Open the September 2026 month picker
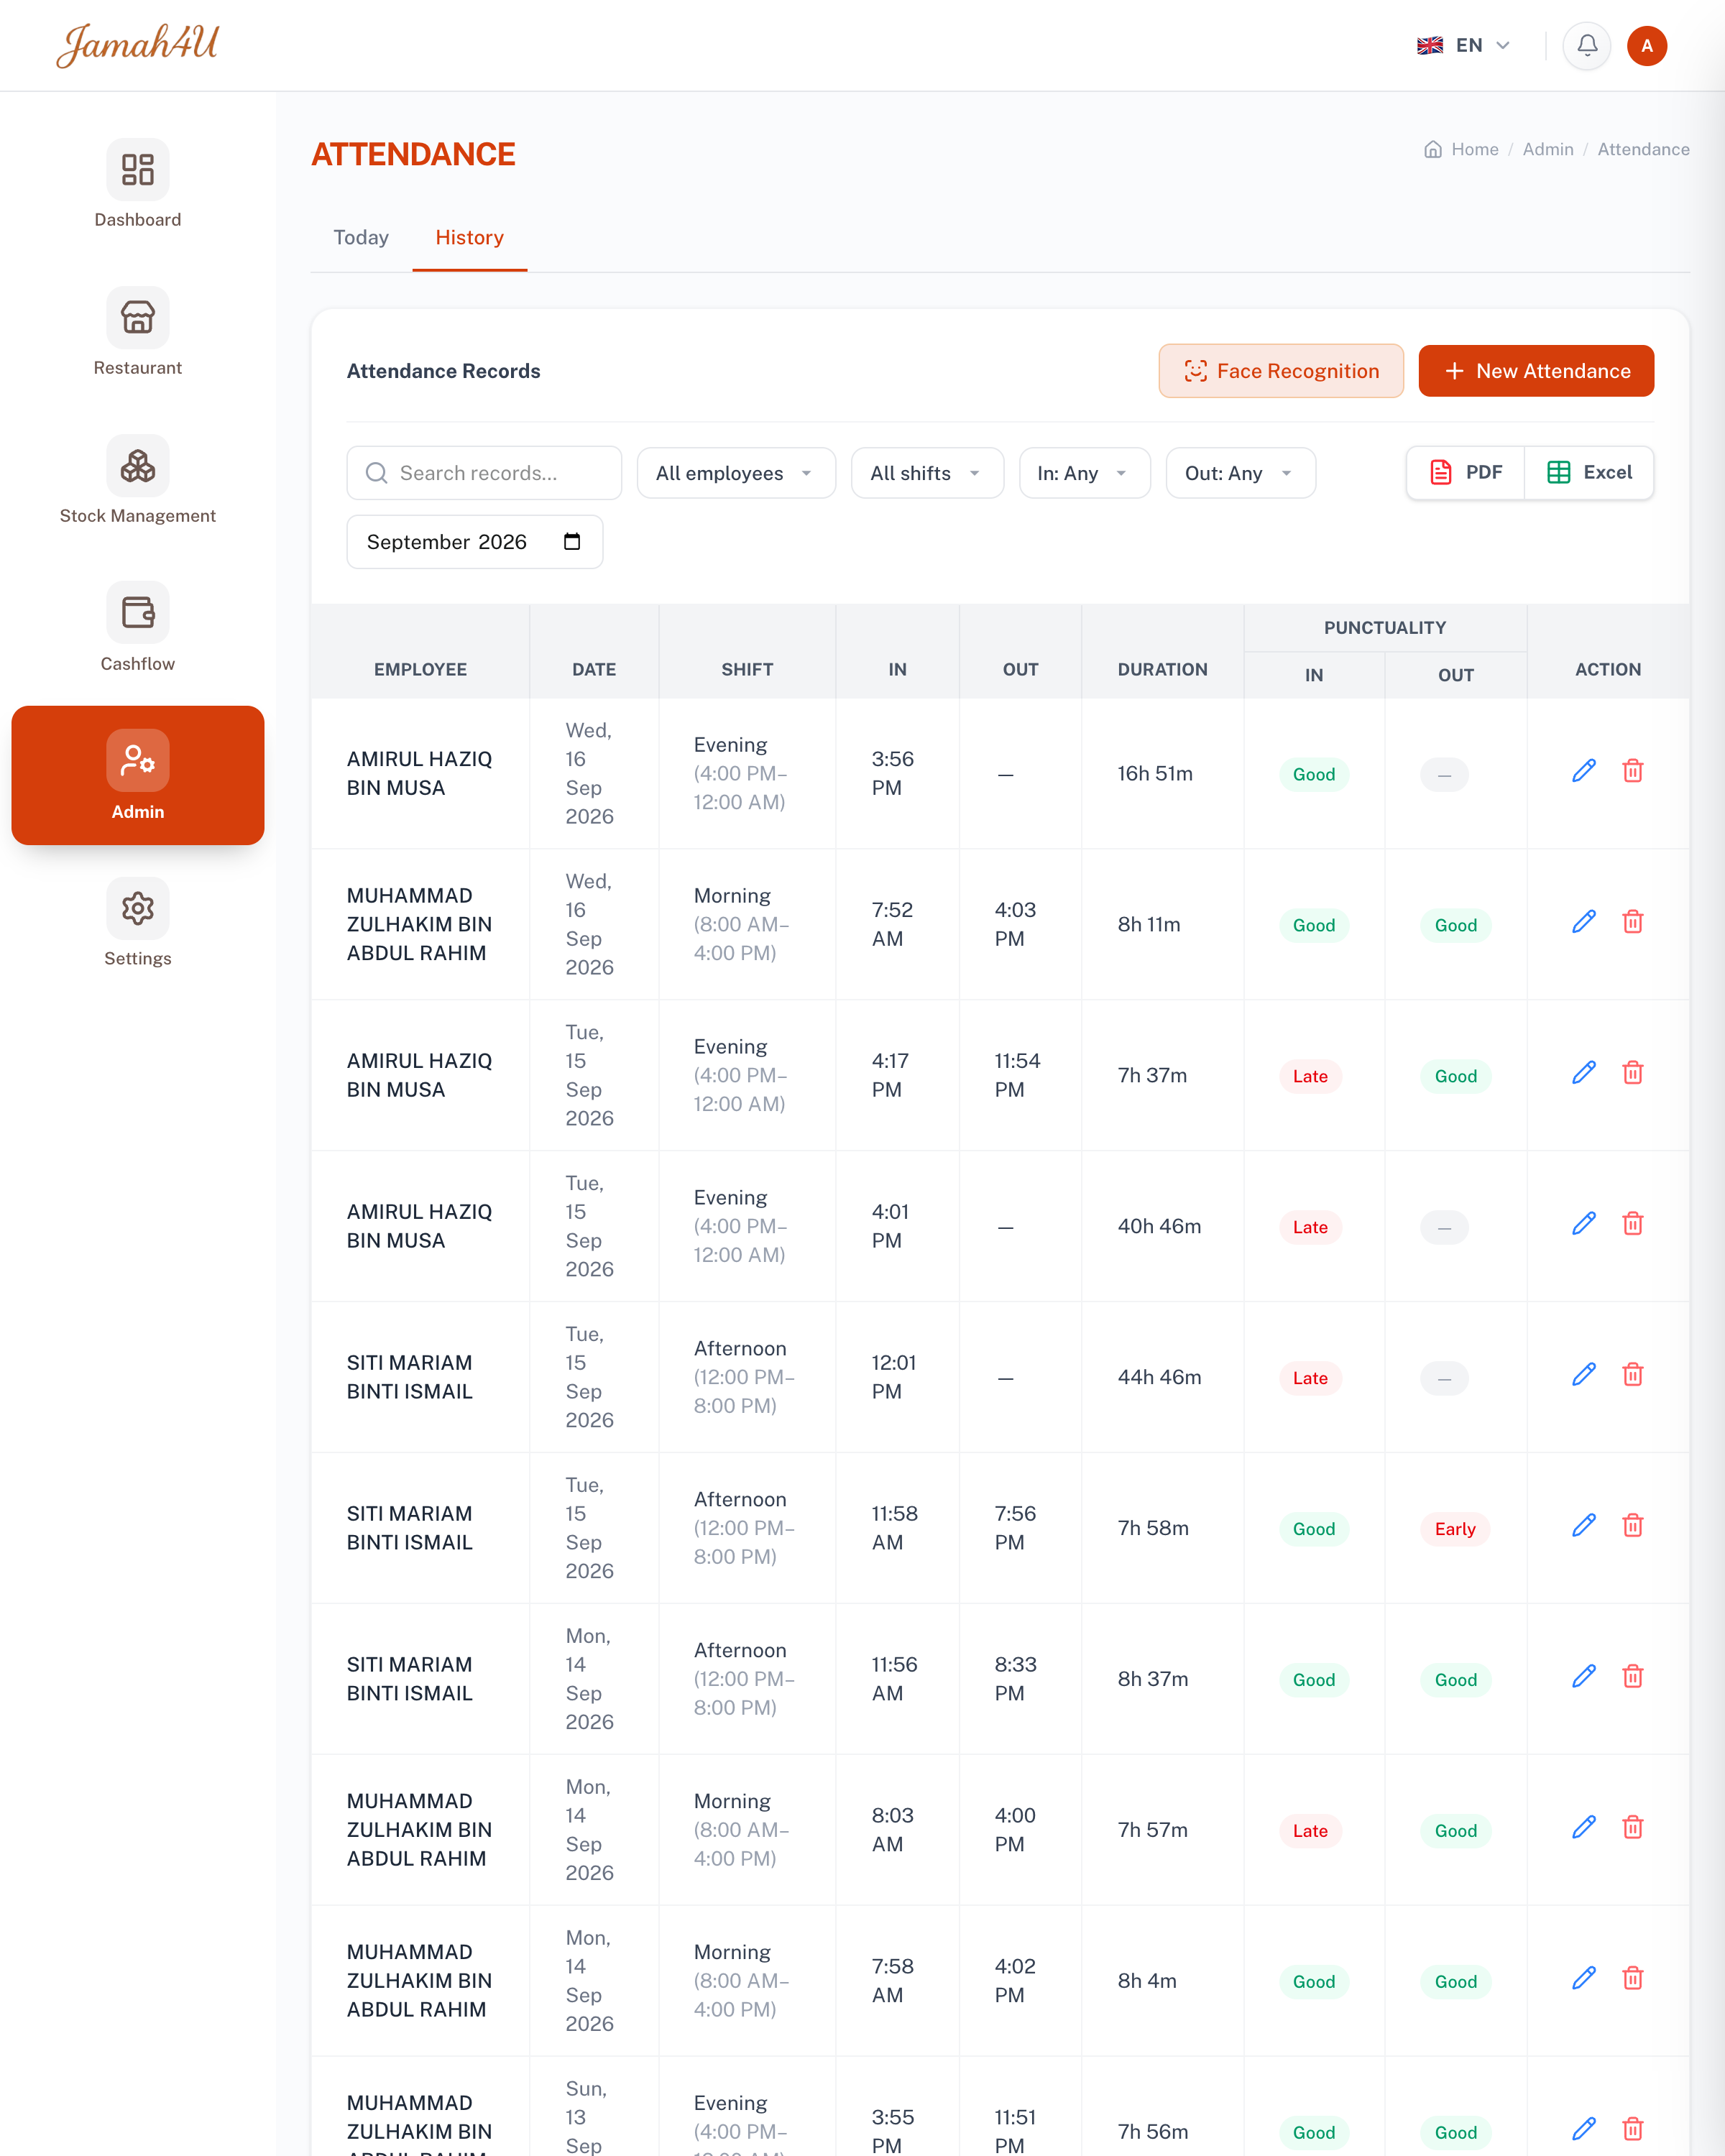Viewport: 1725px width, 2156px height. pyautogui.click(x=475, y=542)
